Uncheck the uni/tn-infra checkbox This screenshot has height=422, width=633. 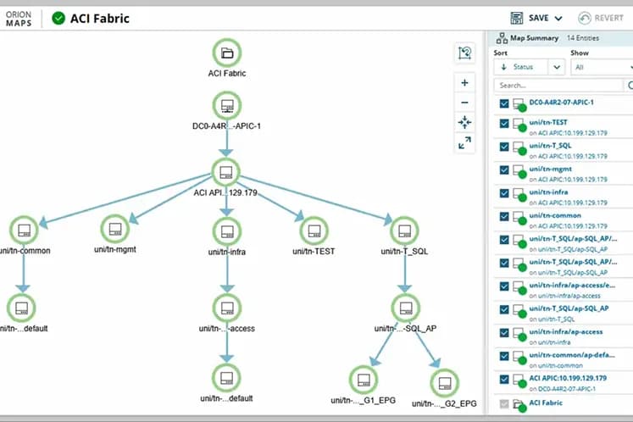tap(504, 193)
